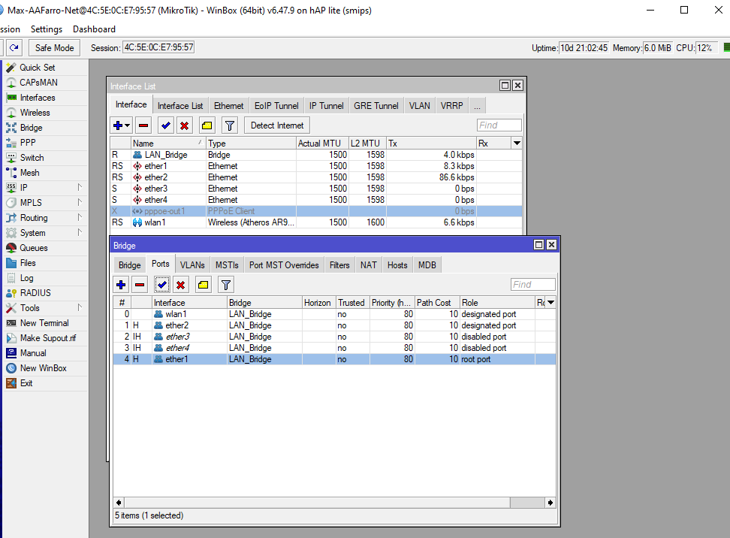
Task: Click the main toolbar redo arrow button
Action: pos(14,47)
